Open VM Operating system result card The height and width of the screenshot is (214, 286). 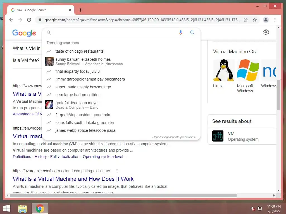pyautogui.click(x=242, y=136)
